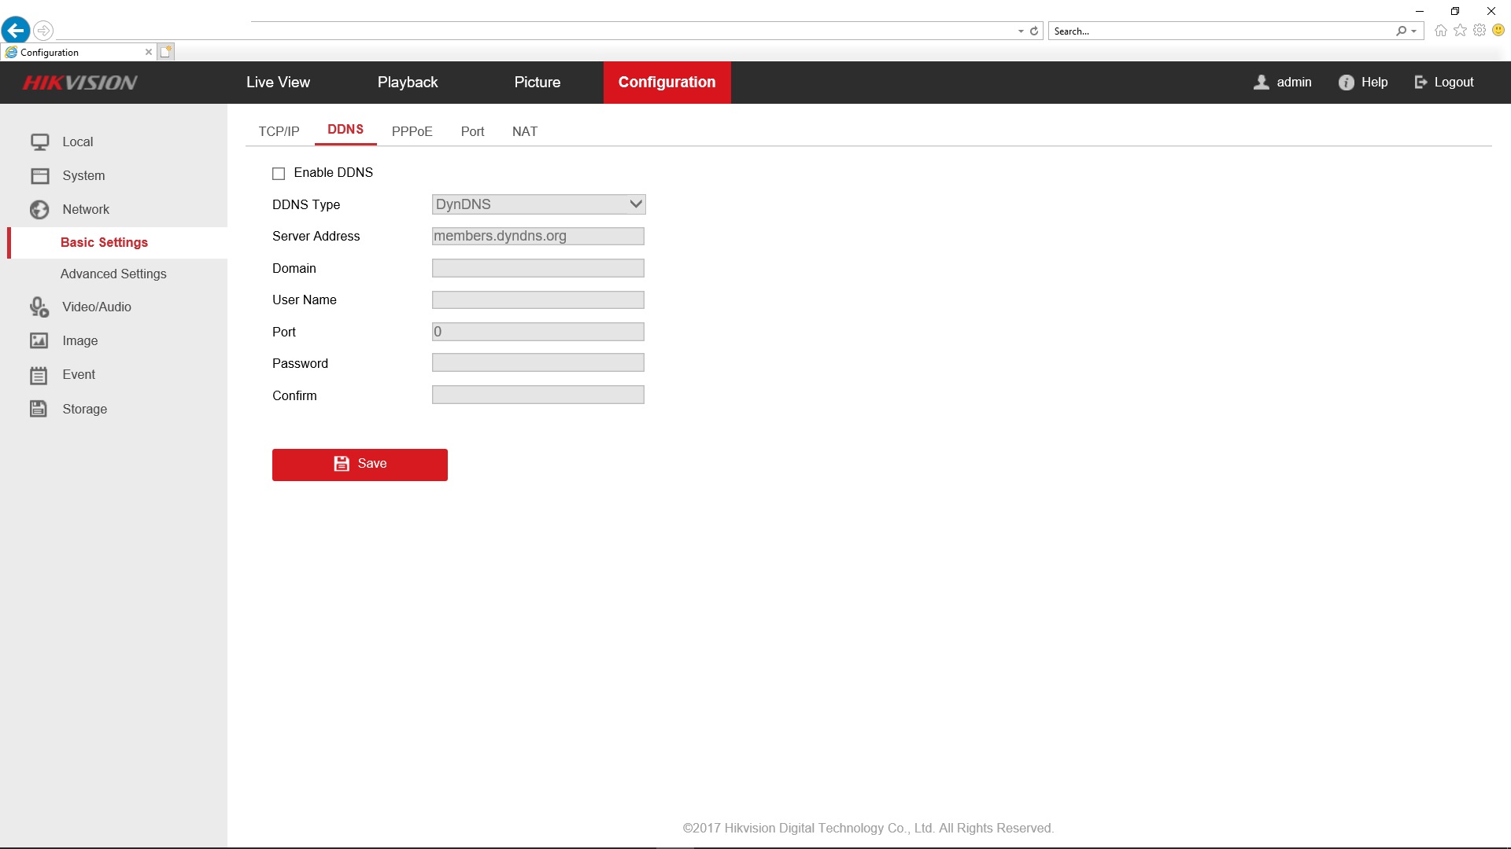Click the Image picture icon in sidebar
This screenshot has height=849, width=1511.
click(x=39, y=341)
